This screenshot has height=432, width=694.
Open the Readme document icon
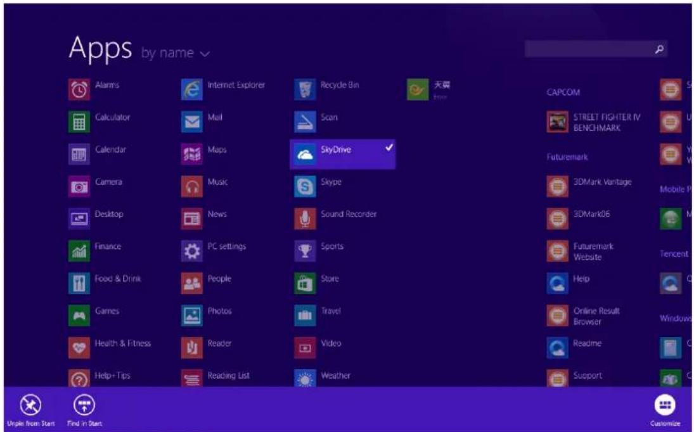click(x=557, y=348)
